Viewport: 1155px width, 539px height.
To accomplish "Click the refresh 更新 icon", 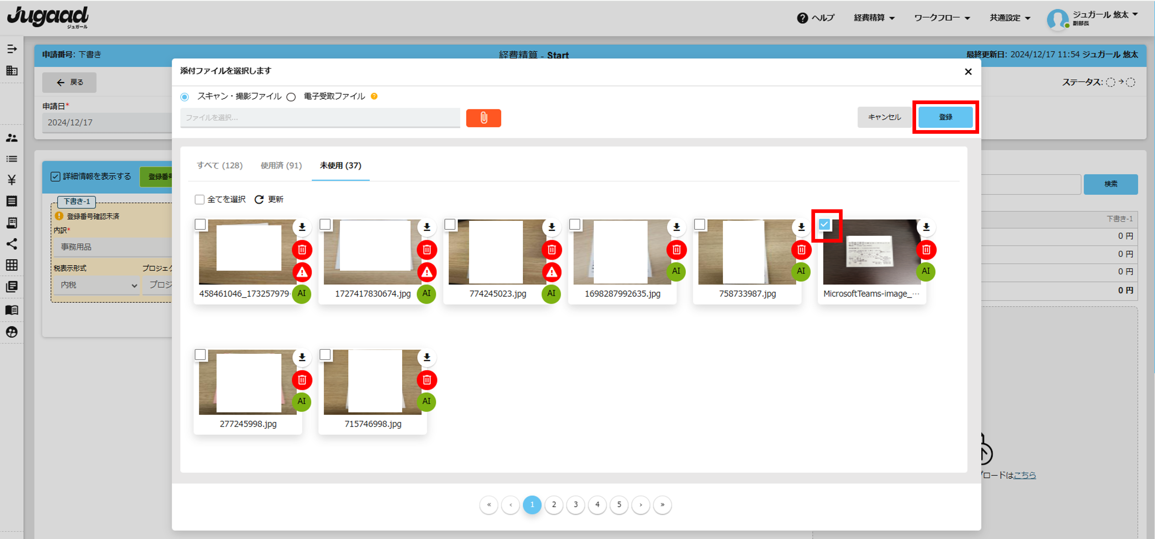I will coord(259,199).
